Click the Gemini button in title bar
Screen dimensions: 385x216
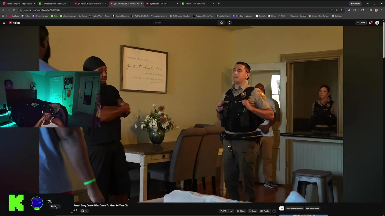(355, 4)
